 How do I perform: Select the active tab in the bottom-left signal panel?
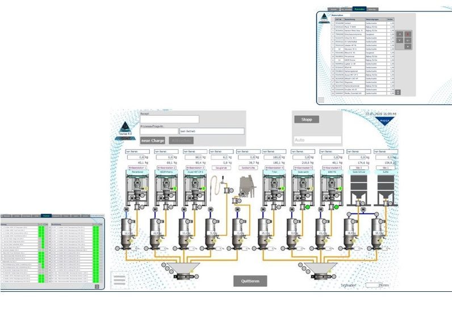coord(46,216)
